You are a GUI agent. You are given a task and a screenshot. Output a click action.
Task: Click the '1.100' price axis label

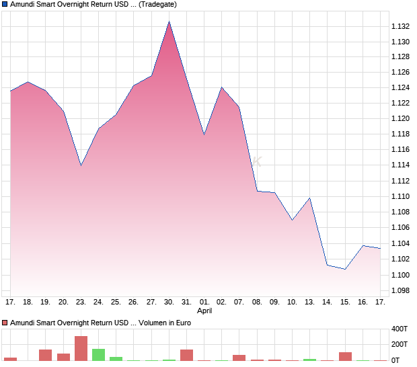click(400, 275)
